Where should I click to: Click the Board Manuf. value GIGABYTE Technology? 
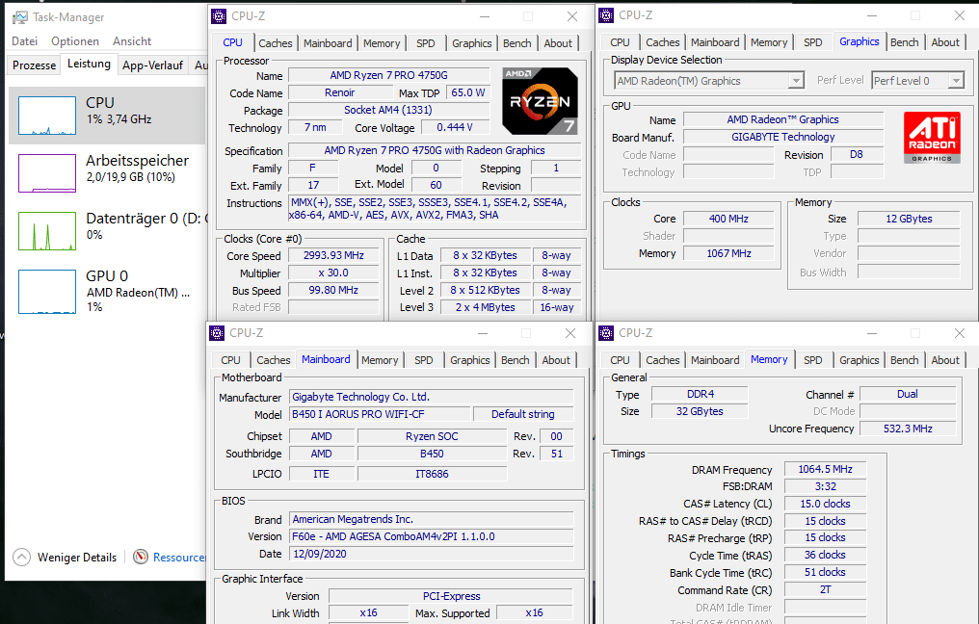tap(783, 137)
